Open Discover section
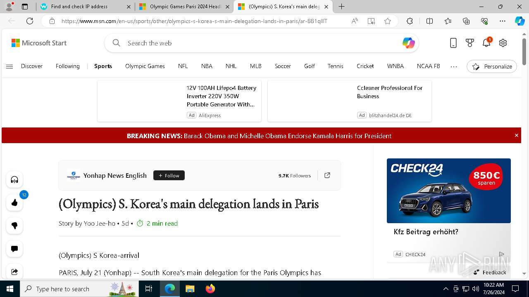Screen dimensions: 529x297 coord(32,66)
